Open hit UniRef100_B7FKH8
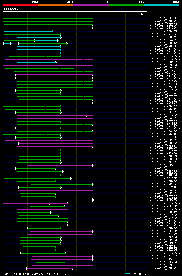Screen dimensions: 182x276 point(163,18)
